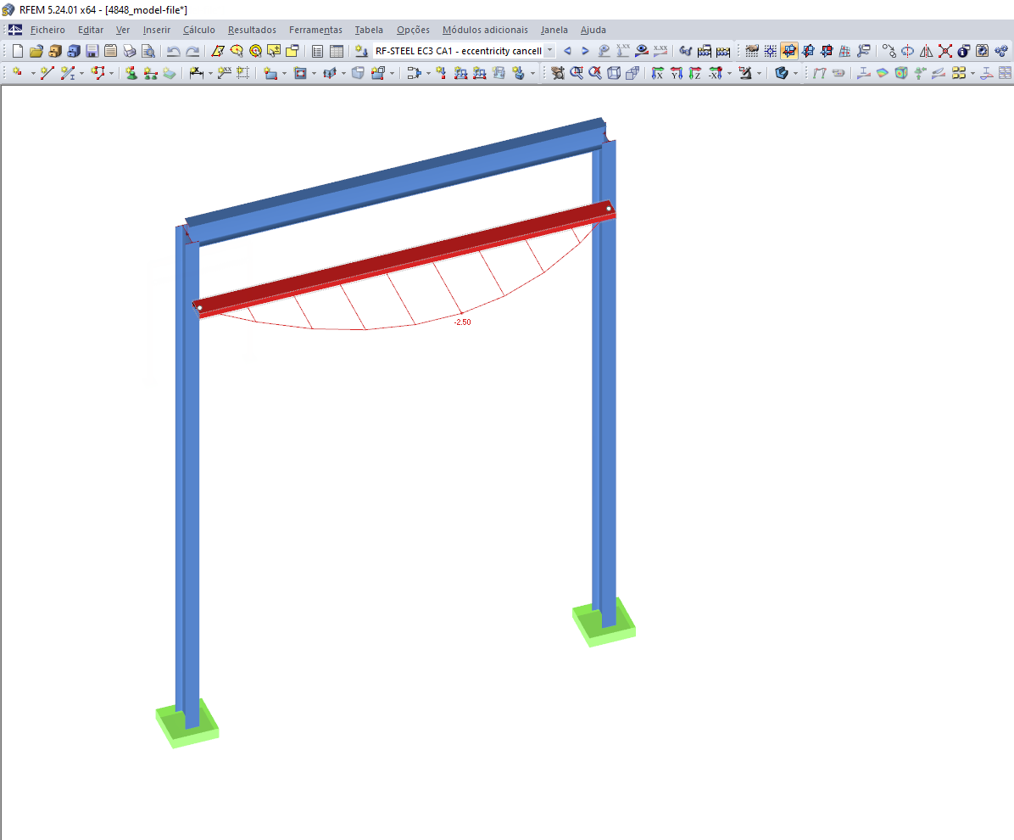View the model in Z direction

pyautogui.click(x=695, y=72)
